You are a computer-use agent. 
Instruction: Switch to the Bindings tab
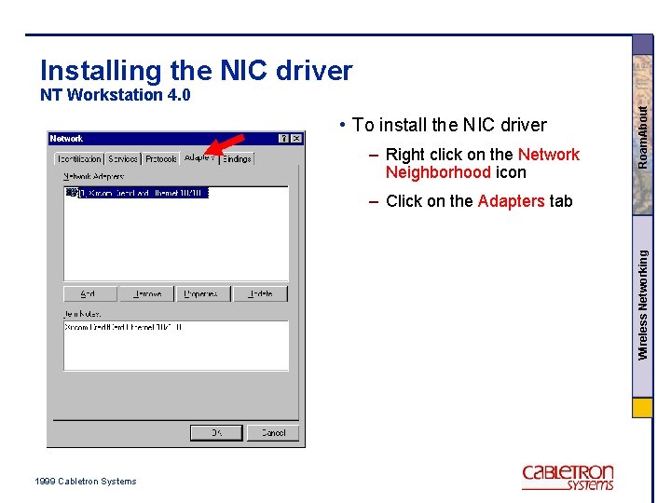(237, 159)
